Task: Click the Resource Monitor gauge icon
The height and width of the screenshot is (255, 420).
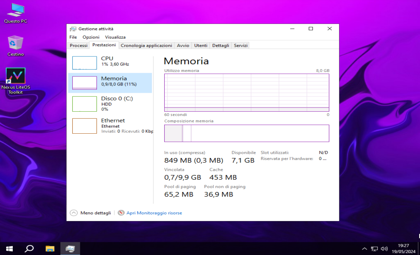Action: tap(121, 212)
